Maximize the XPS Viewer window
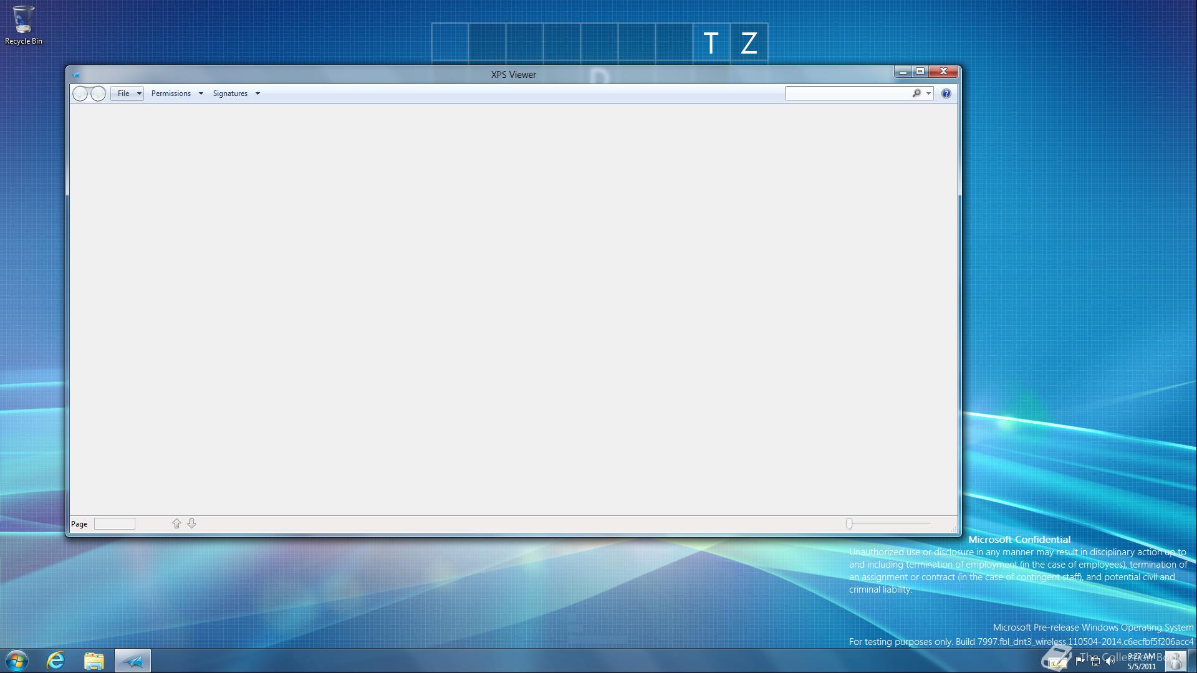The width and height of the screenshot is (1197, 673). pyautogui.click(x=920, y=72)
